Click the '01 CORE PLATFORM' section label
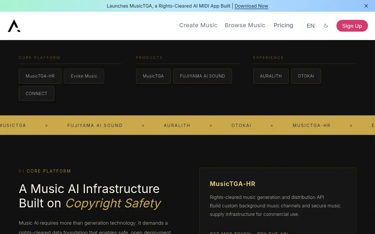This screenshot has width=375, height=234. [45, 171]
